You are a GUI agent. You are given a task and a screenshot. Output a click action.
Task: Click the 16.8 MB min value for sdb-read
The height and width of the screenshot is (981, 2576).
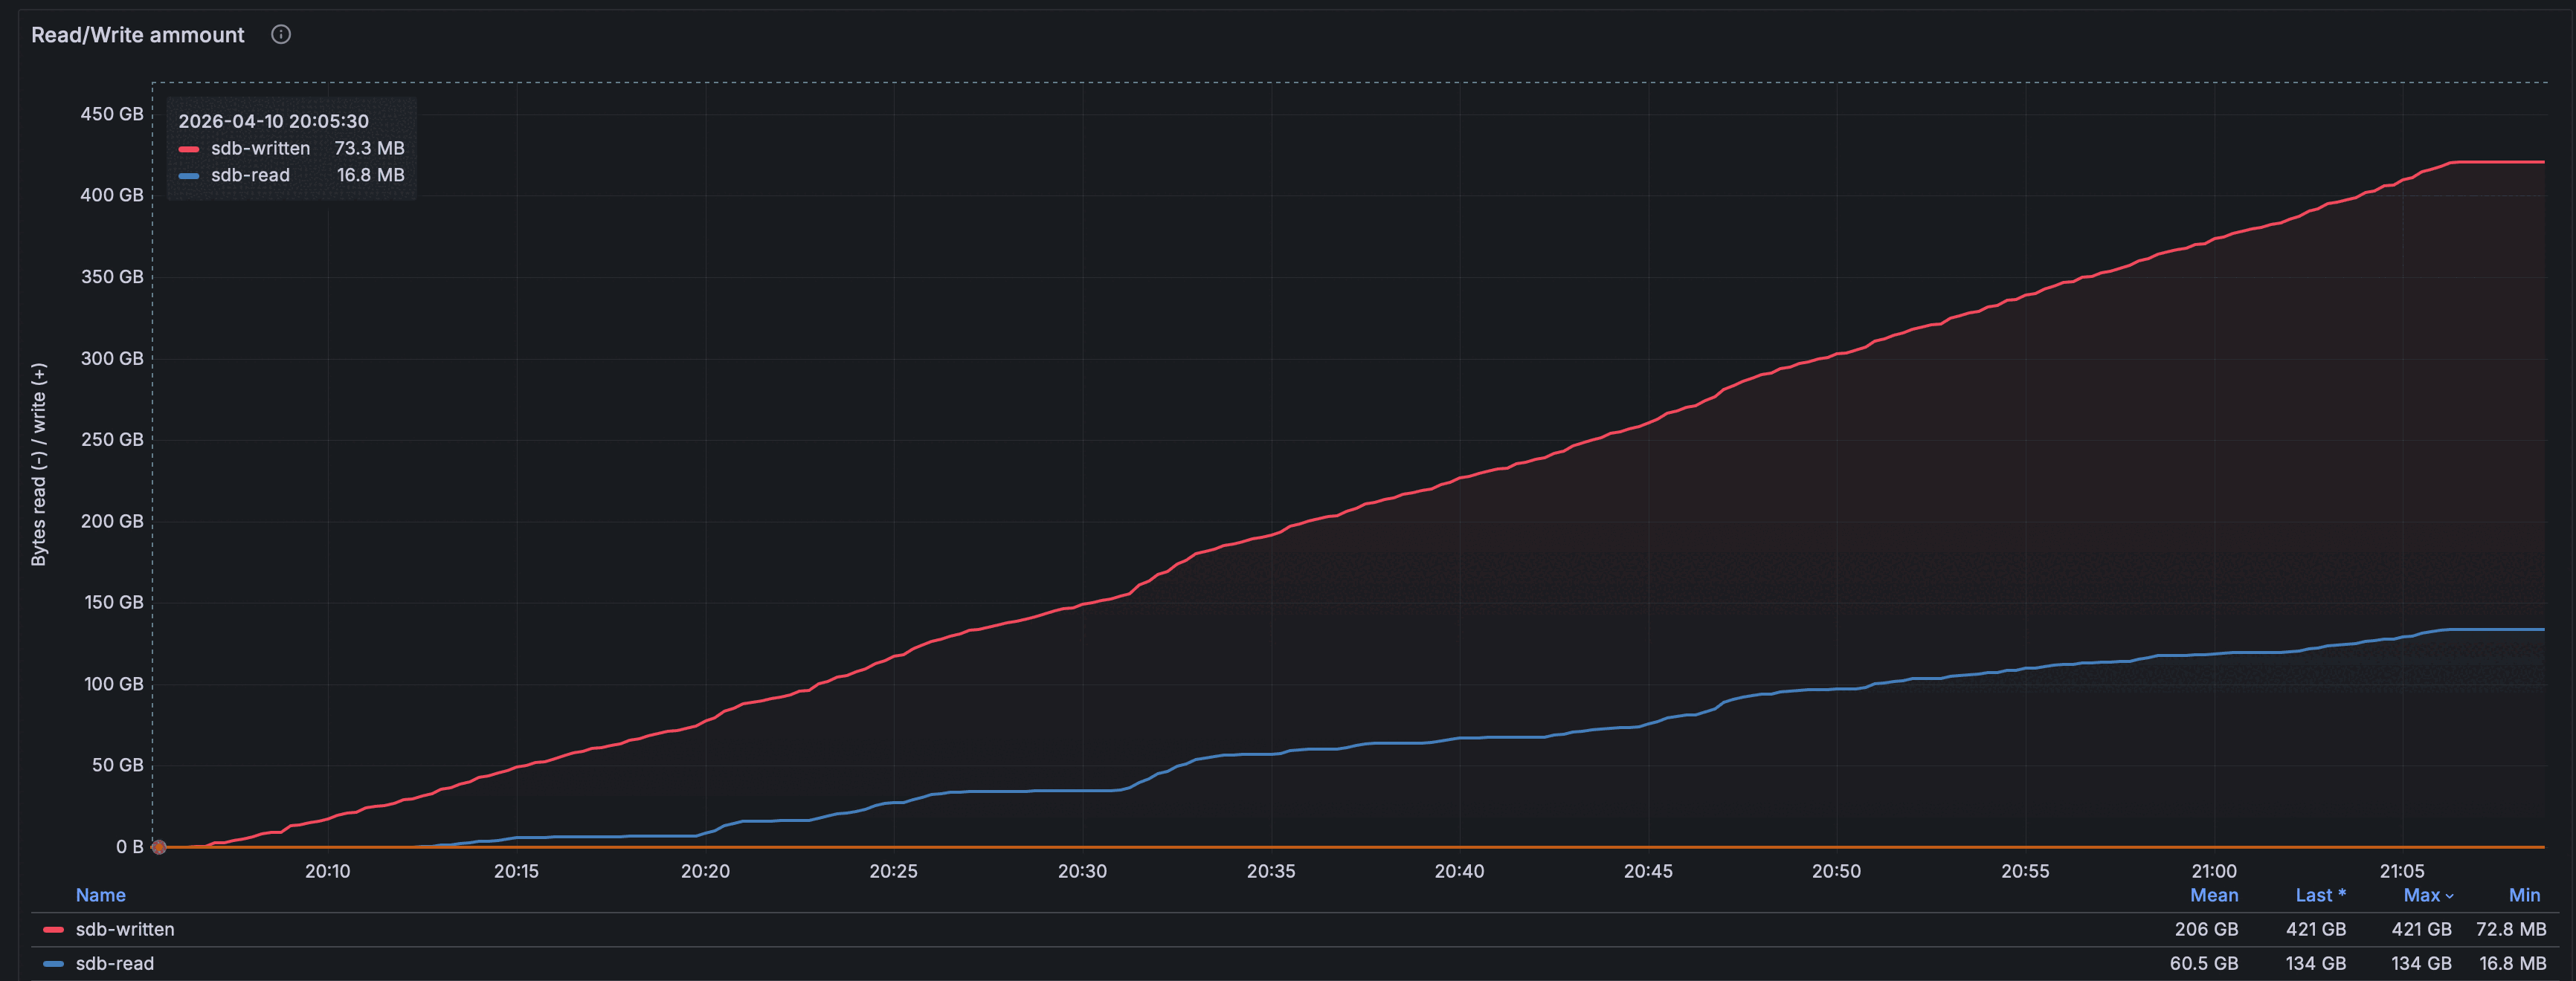coord(2512,963)
